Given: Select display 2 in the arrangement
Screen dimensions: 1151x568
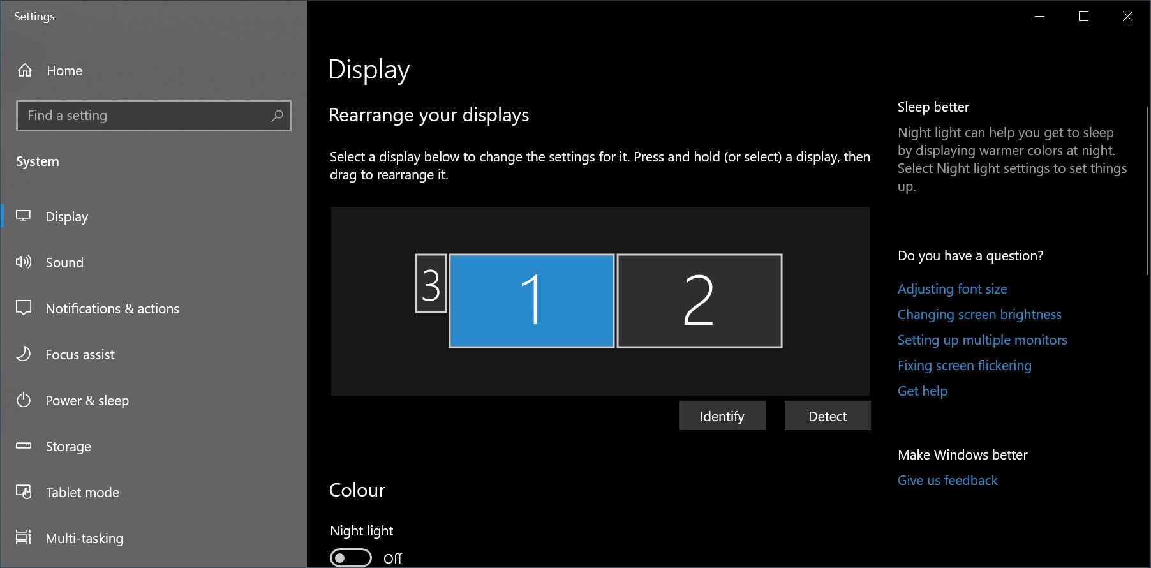Looking at the screenshot, I should tap(699, 301).
